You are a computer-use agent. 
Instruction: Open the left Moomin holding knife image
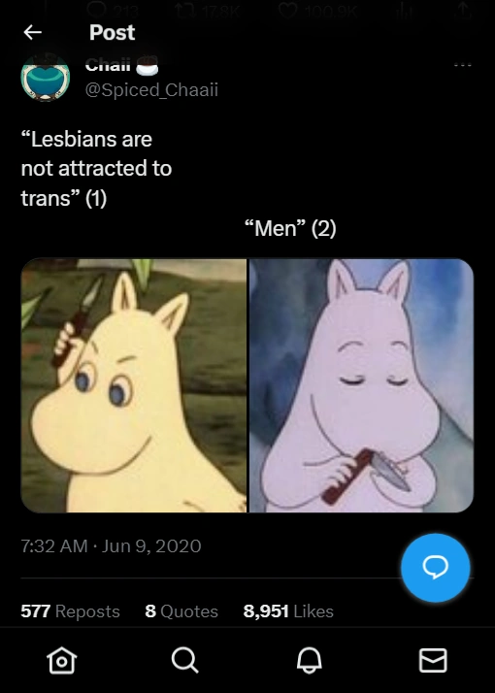pos(134,385)
